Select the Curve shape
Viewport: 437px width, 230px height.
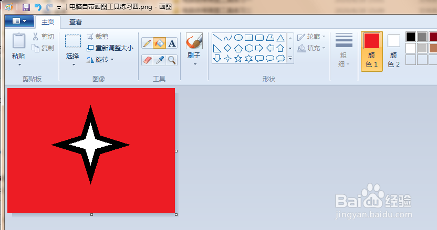coord(228,38)
